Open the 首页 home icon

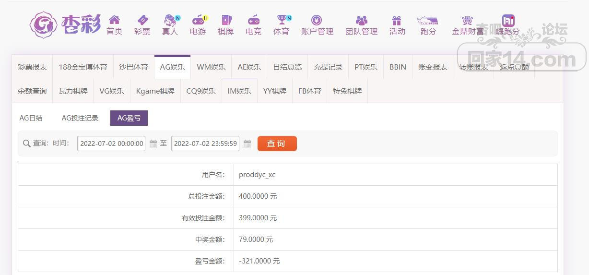(114, 20)
